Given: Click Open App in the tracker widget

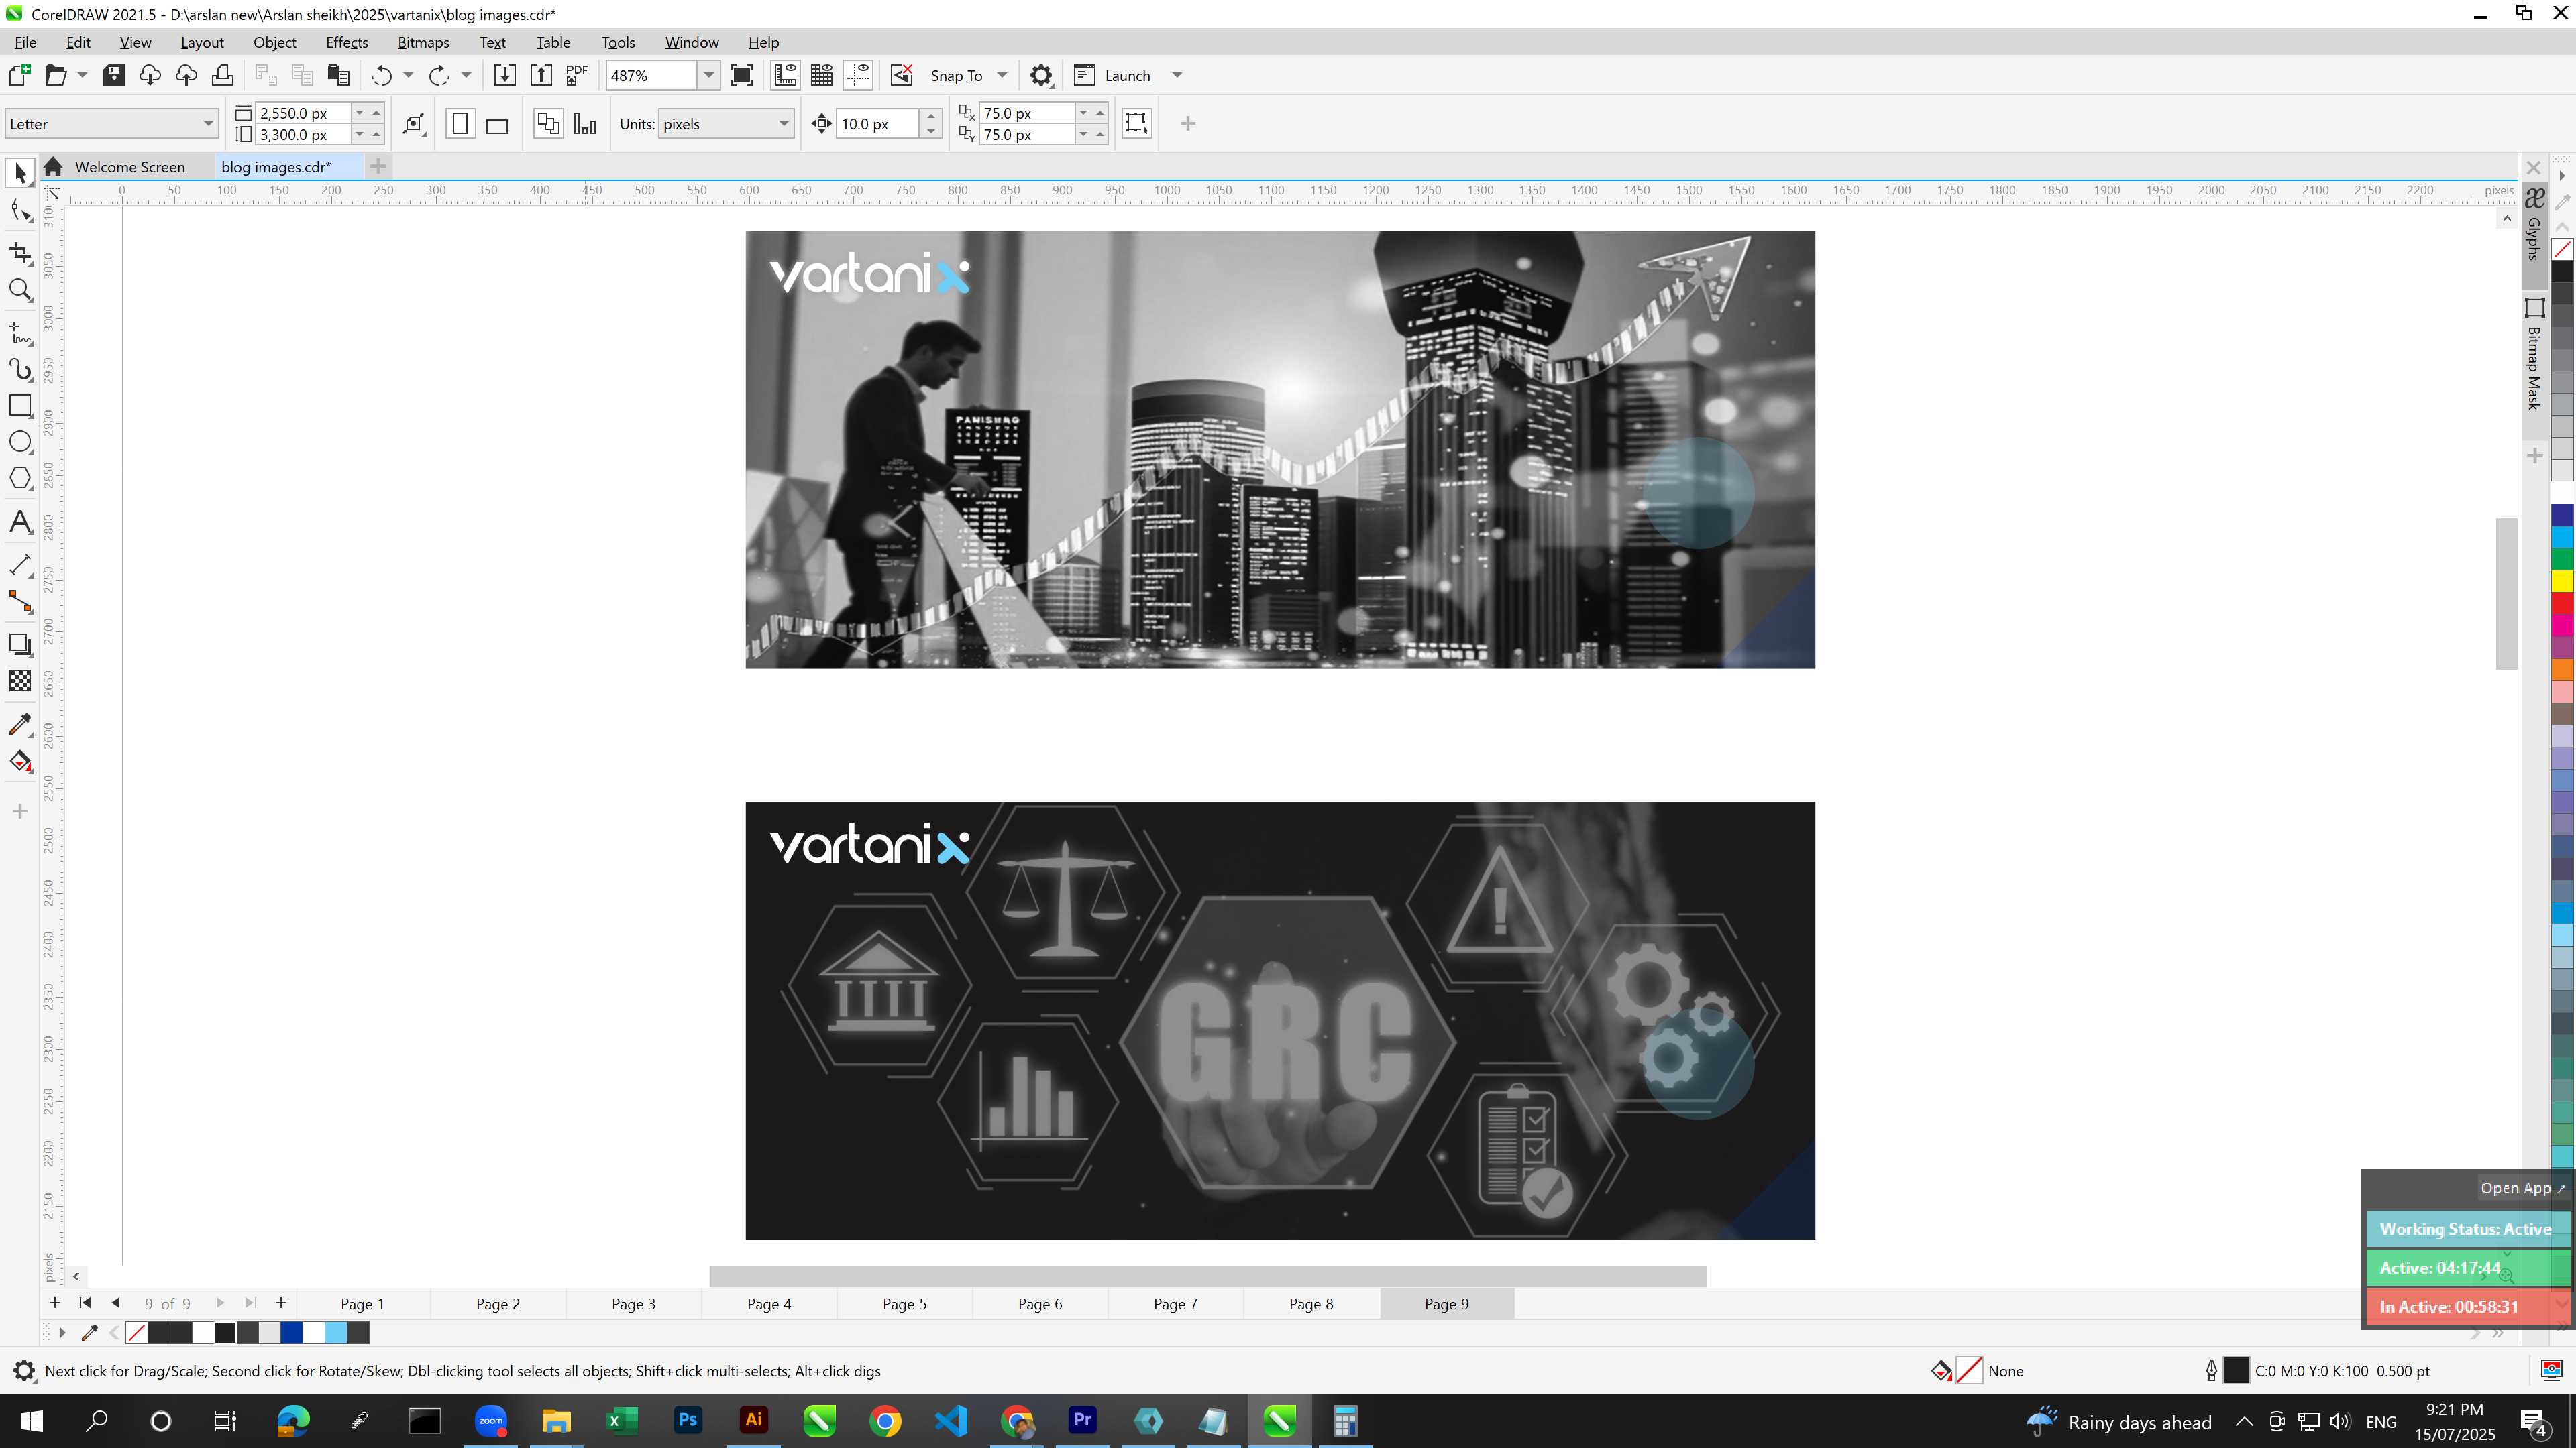Looking at the screenshot, I should (x=2522, y=1188).
